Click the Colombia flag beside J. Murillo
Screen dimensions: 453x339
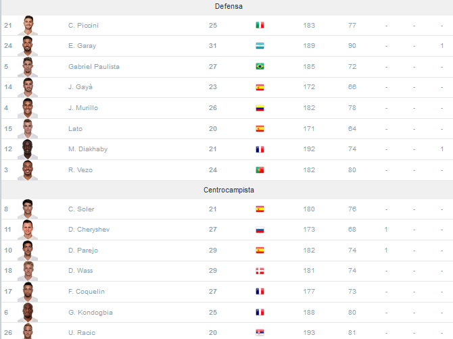point(260,108)
